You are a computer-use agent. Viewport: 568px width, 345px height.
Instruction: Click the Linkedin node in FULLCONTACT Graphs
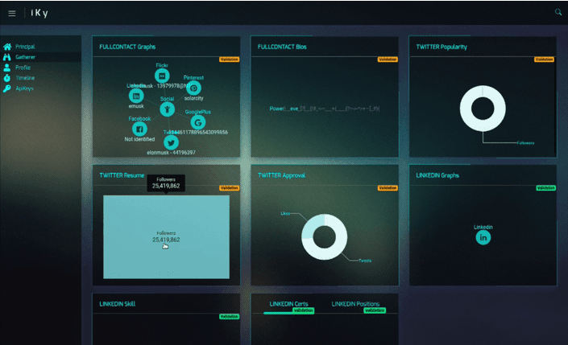(x=136, y=96)
